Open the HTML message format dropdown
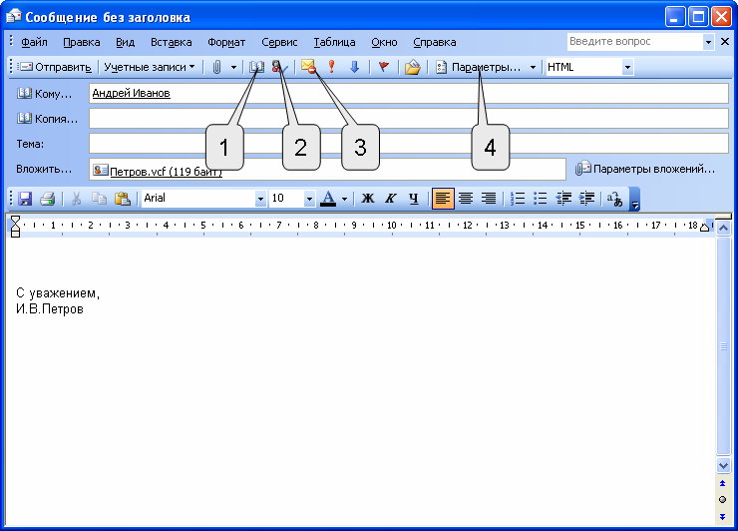The image size is (738, 531). click(x=627, y=67)
